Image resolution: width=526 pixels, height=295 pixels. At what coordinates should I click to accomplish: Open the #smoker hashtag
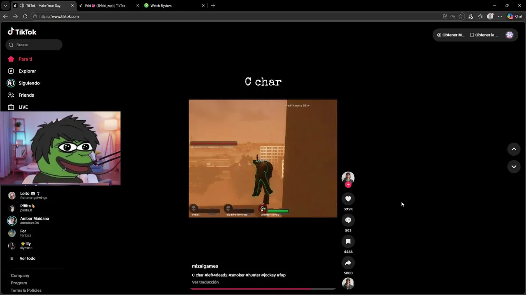tap(236, 275)
